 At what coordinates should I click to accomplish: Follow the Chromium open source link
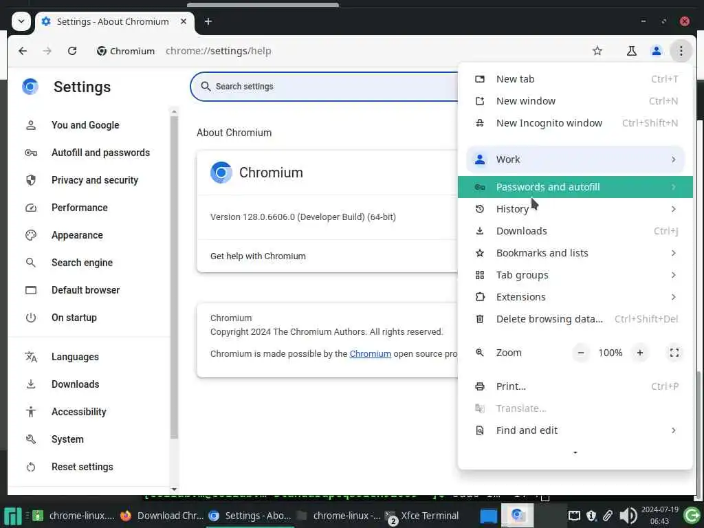pos(370,354)
